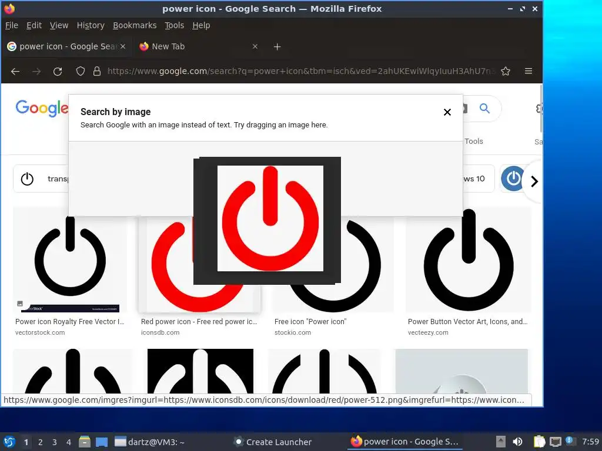Bookmark this page with the star
Viewport: 602px width, 451px height.
pos(506,71)
